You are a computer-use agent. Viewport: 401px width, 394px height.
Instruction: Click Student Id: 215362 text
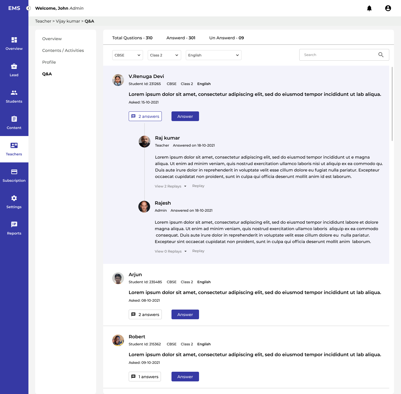(145, 344)
